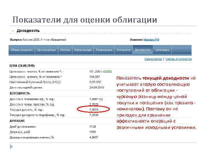The image size is (206, 154).
Task: Open the Общие сведения tab
Action: click(x=22, y=50)
